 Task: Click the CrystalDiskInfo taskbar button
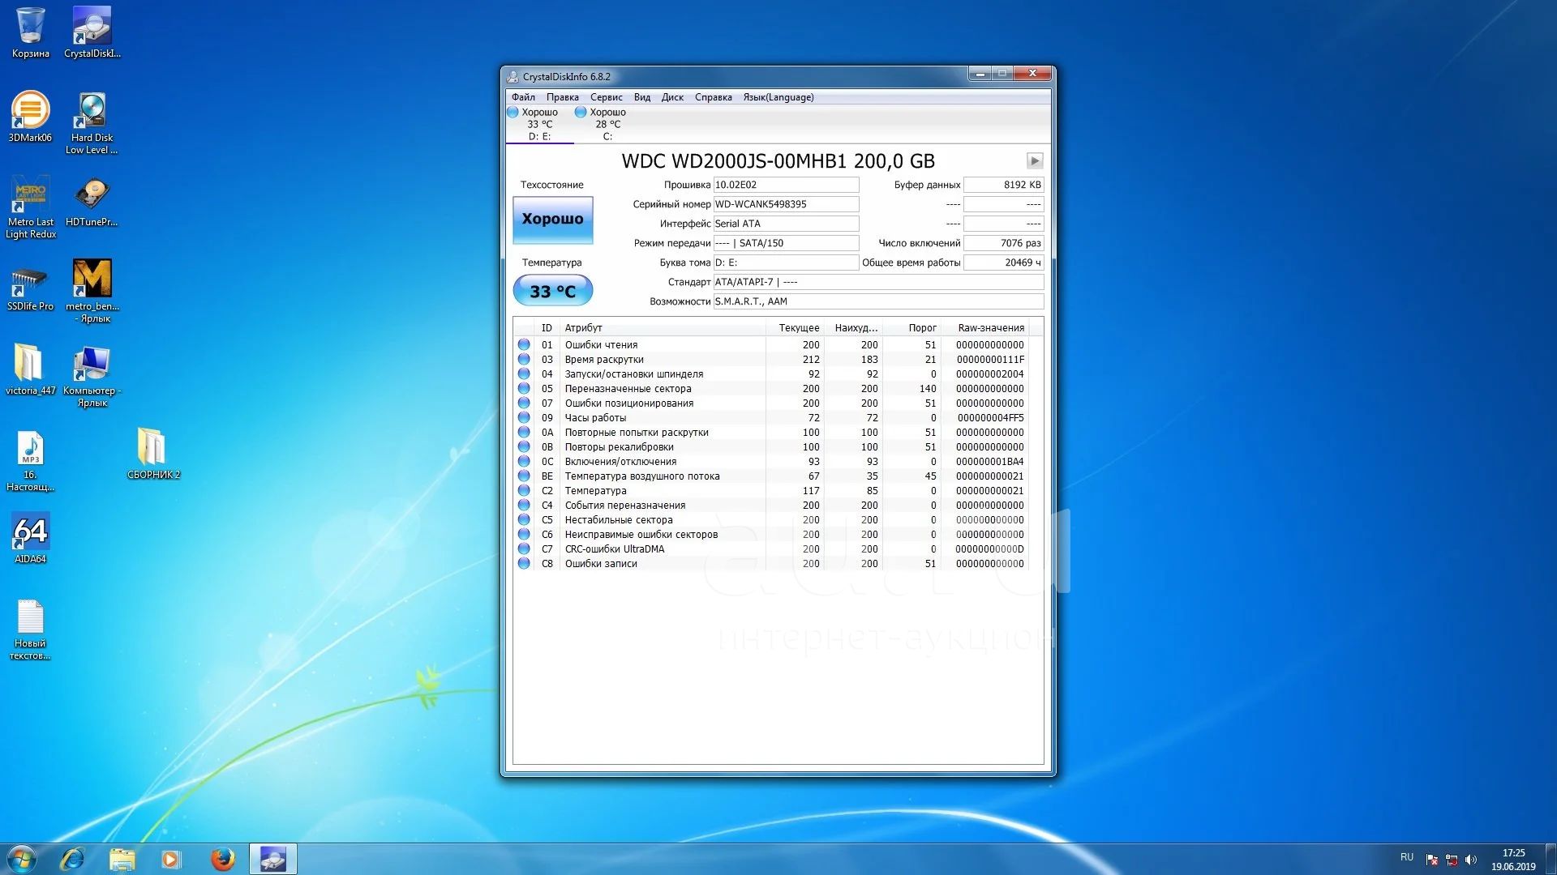click(x=273, y=859)
